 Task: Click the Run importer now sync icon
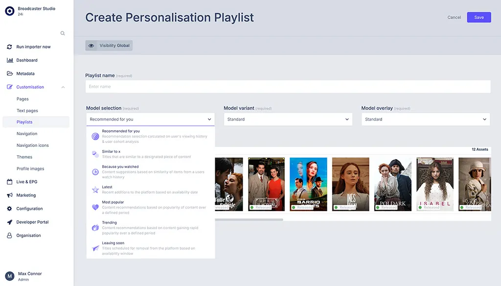(10, 47)
